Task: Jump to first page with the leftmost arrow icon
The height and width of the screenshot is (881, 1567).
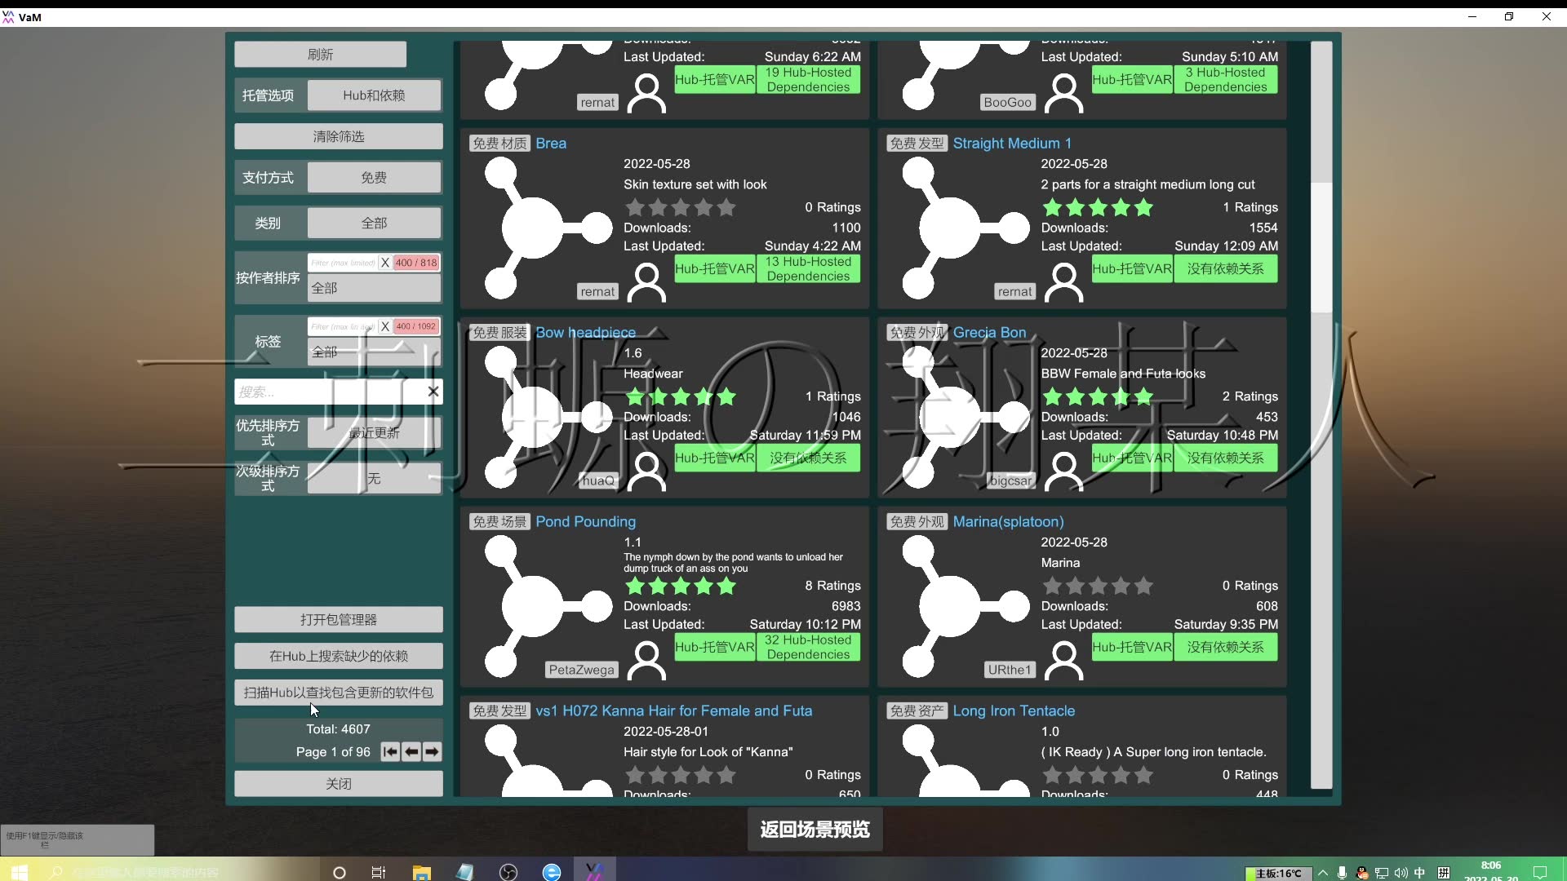Action: coord(391,751)
